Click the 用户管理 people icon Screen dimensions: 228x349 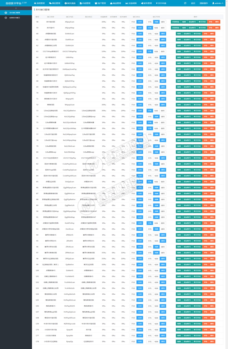pyautogui.click(x=96, y=3)
